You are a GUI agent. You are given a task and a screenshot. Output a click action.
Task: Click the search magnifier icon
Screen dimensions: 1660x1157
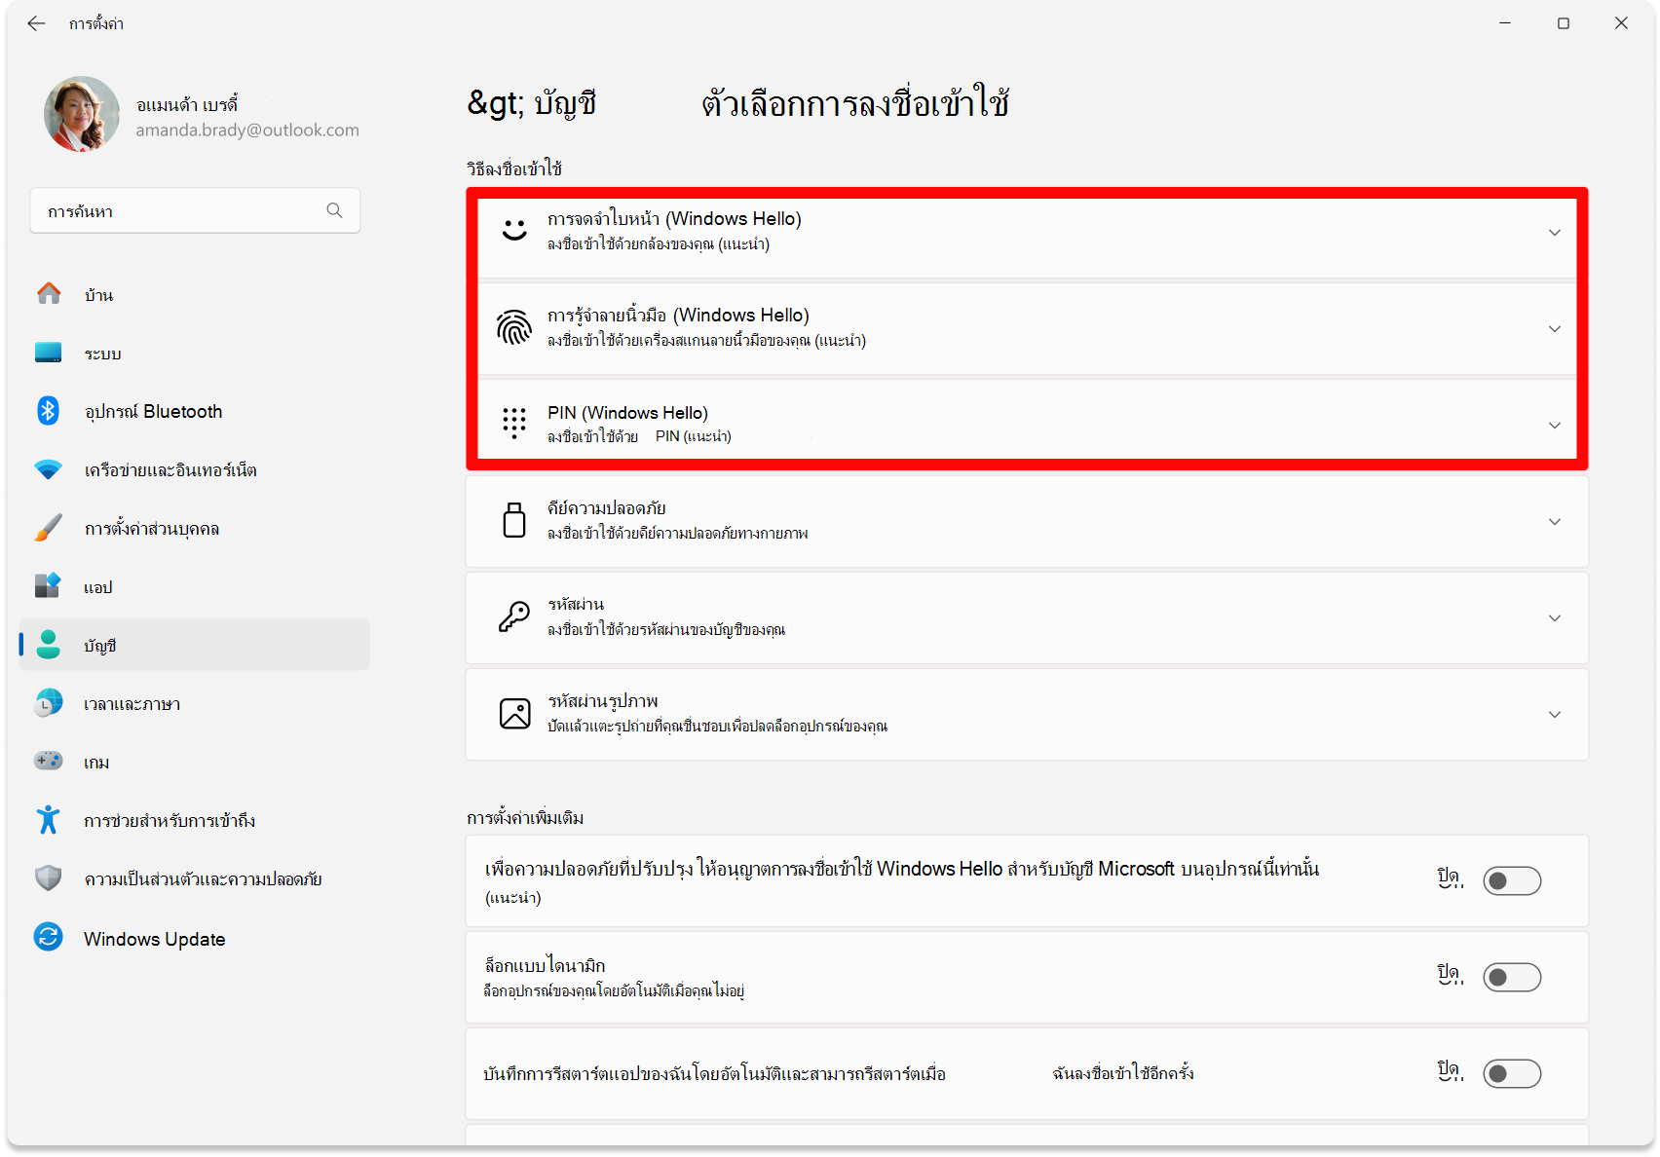pyautogui.click(x=334, y=210)
